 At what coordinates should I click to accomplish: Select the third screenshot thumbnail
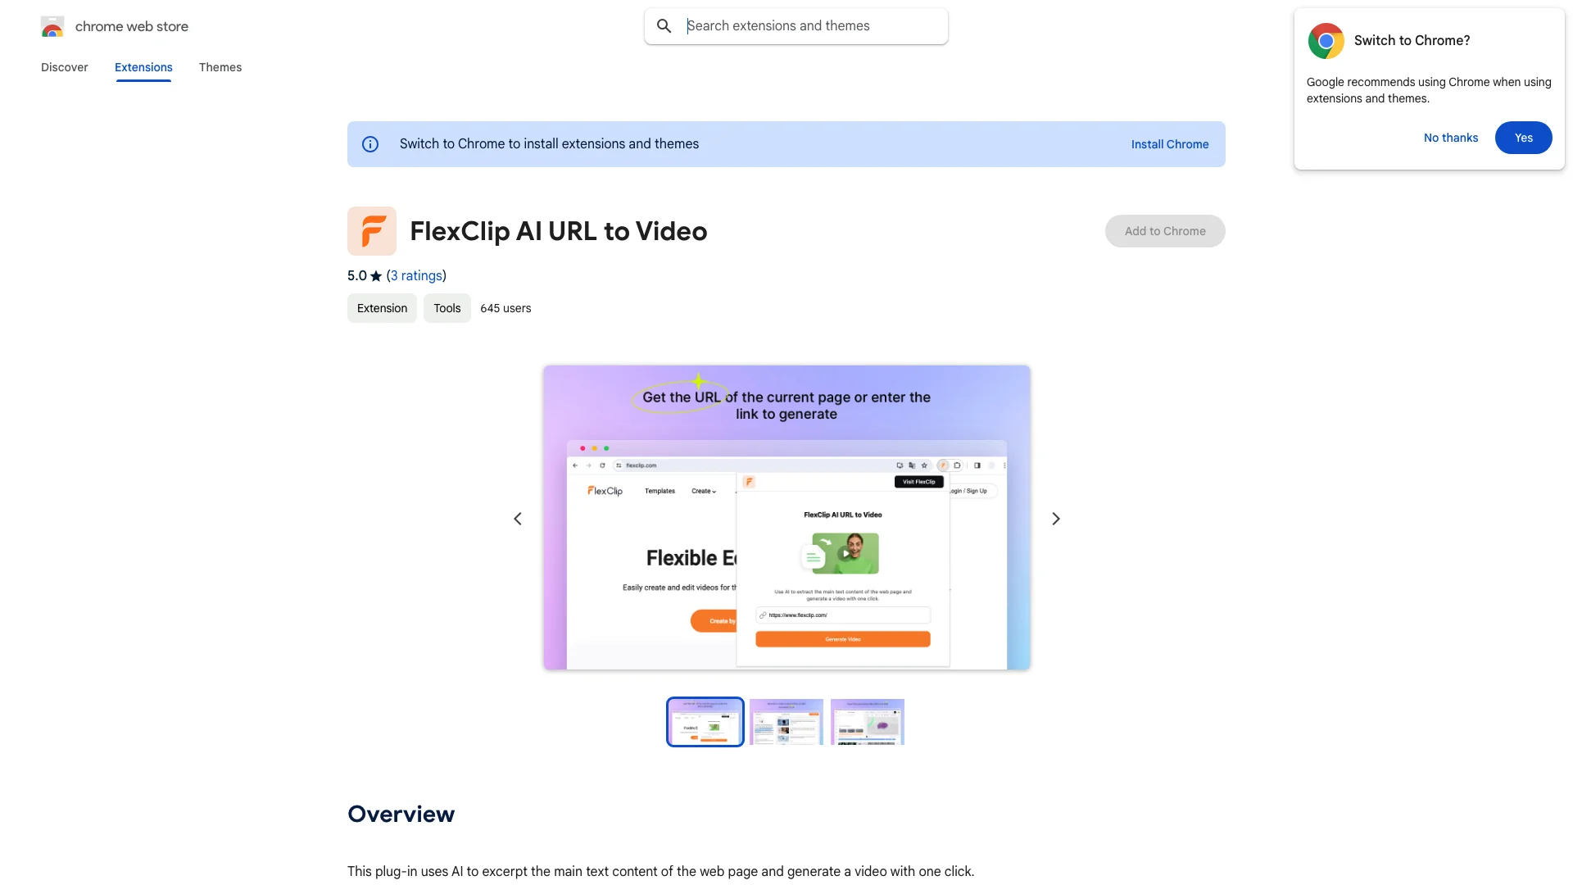[867, 721]
